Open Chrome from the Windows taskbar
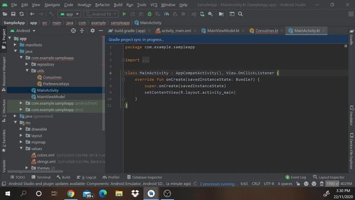The image size is (355, 200). pyautogui.click(x=70, y=194)
